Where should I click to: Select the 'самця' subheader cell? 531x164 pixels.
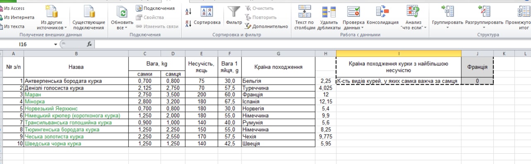[173, 74]
